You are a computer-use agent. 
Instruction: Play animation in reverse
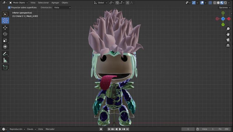tap(116, 129)
